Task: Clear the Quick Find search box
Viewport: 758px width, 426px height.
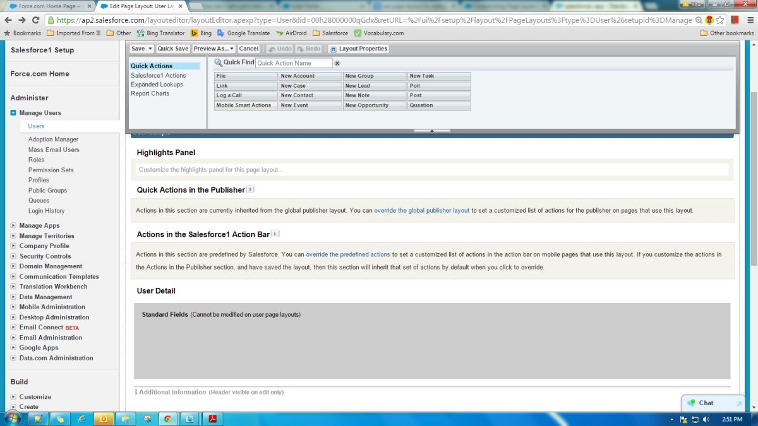Action: (x=337, y=63)
